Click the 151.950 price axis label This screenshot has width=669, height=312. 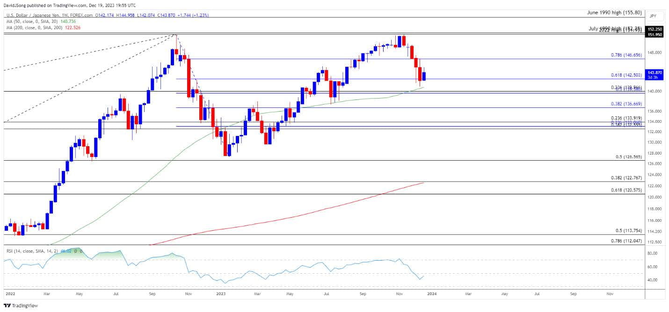coord(654,34)
